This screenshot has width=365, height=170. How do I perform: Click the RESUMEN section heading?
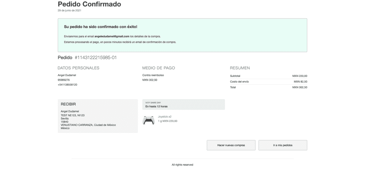[240, 68]
